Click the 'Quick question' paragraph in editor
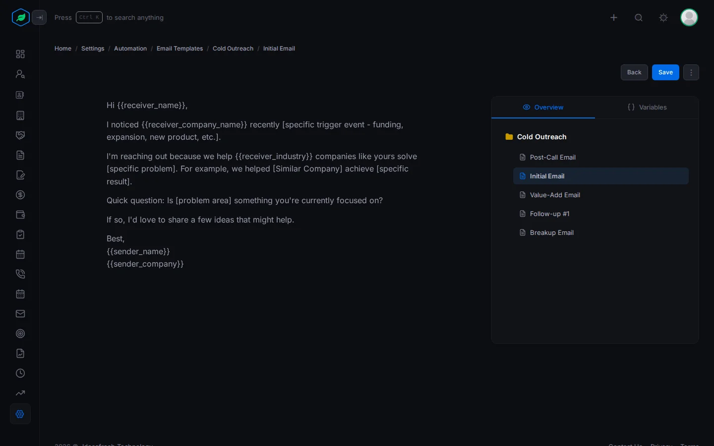 coord(244,200)
